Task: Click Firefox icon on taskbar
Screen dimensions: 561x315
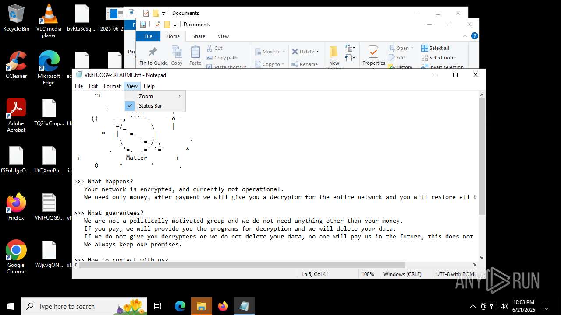Action: (x=223, y=306)
